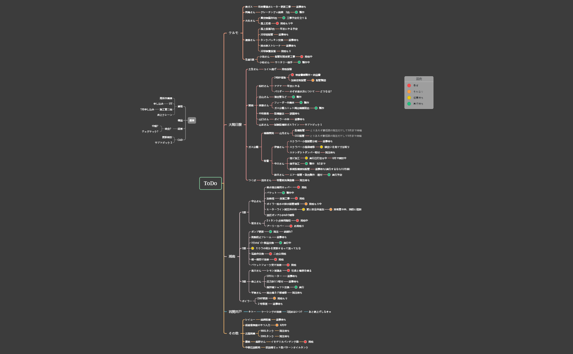Click the red 急ぎ legend swatch
The height and width of the screenshot is (354, 573).
[409, 86]
